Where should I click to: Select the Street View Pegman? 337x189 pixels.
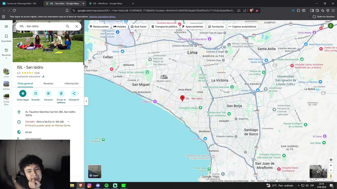331,176
